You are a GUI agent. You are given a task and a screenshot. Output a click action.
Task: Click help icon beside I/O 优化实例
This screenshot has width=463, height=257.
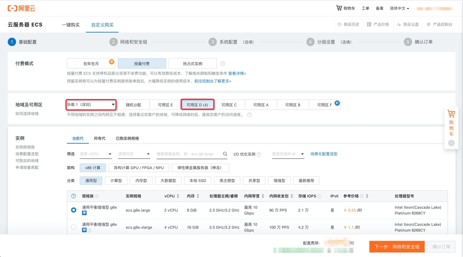[x=259, y=154]
